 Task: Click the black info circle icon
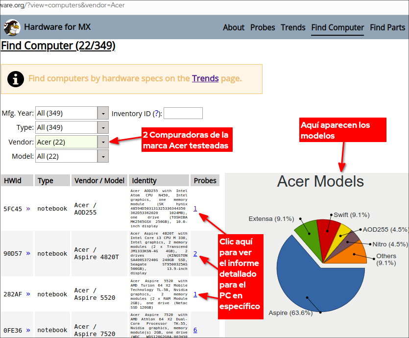tap(16, 79)
